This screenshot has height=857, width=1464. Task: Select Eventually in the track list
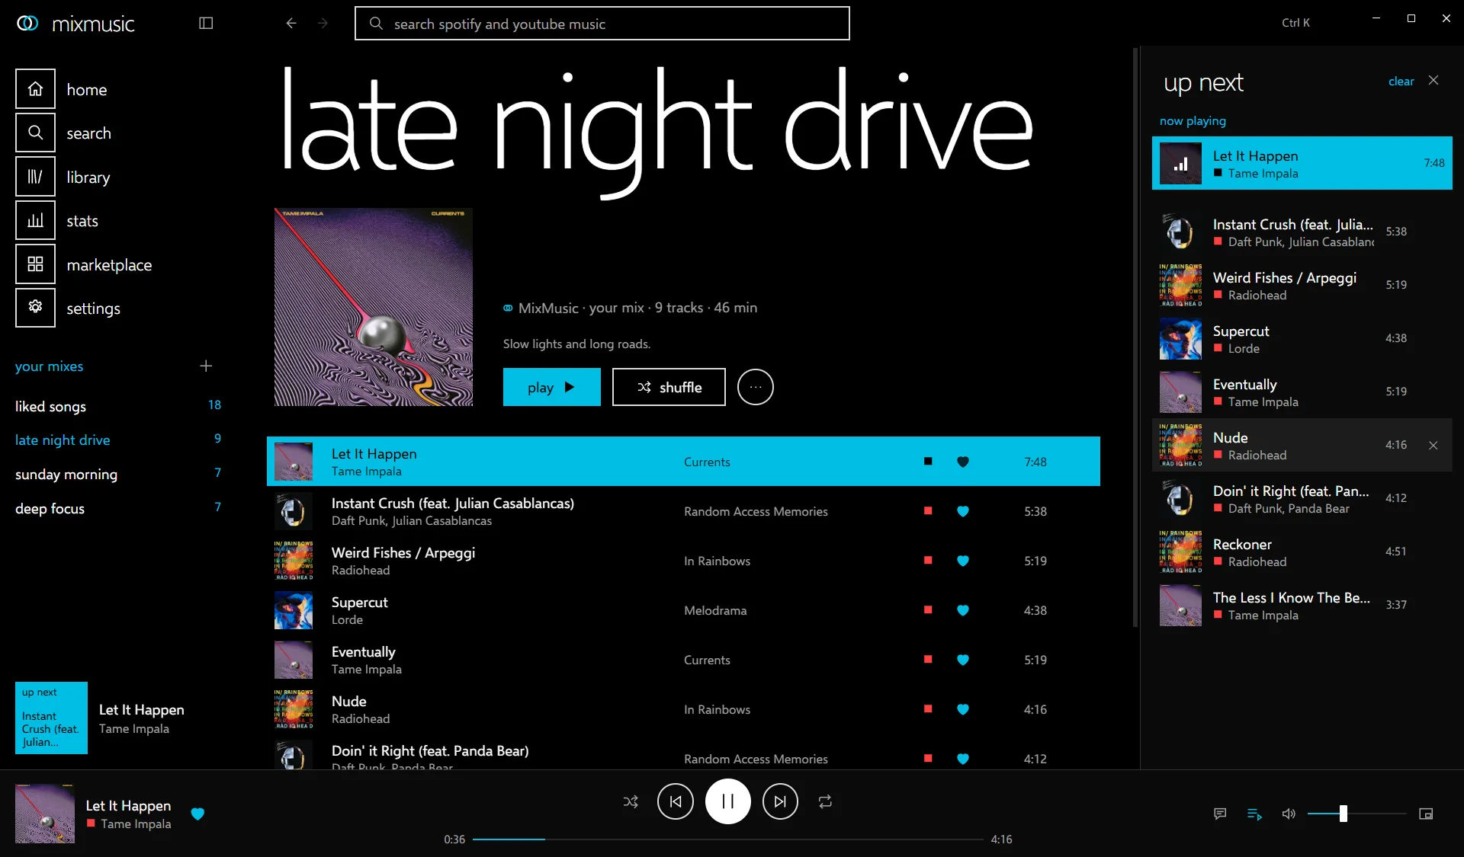[x=683, y=660]
